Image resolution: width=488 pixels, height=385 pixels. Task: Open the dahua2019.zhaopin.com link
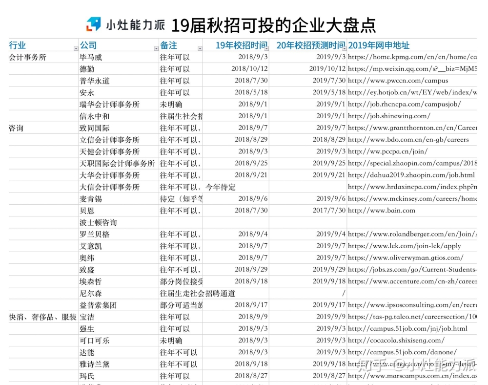click(x=411, y=175)
